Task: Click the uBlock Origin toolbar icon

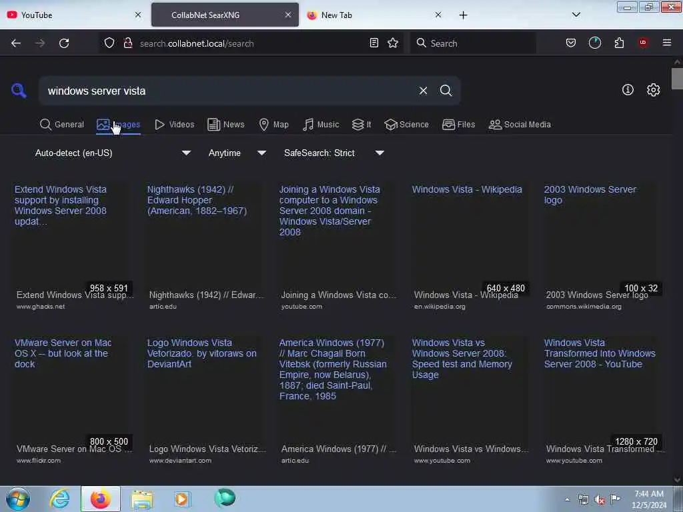Action: point(643,43)
